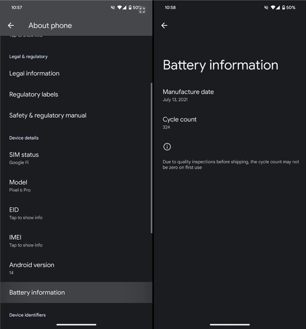Tap the battery icon in the right status bar
The height and width of the screenshot is (329, 306).
point(284,8)
